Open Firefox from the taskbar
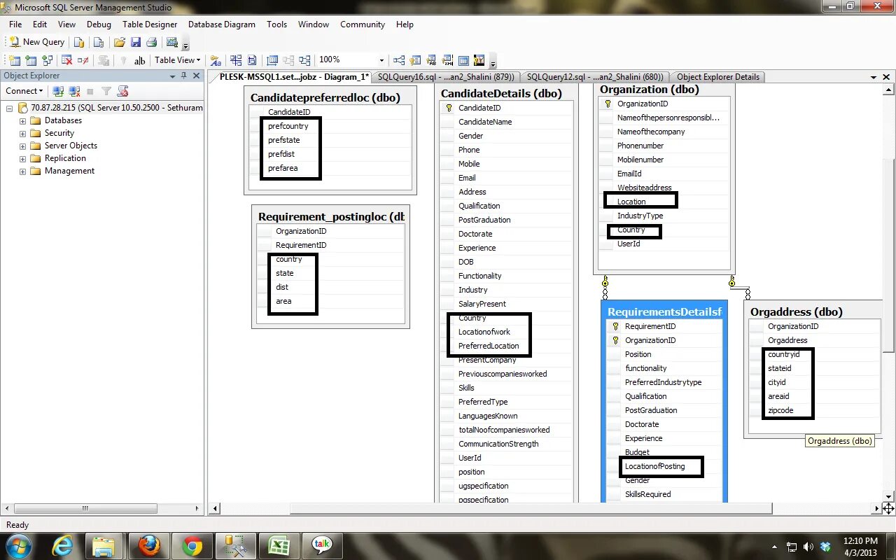896x560 pixels. click(x=149, y=546)
